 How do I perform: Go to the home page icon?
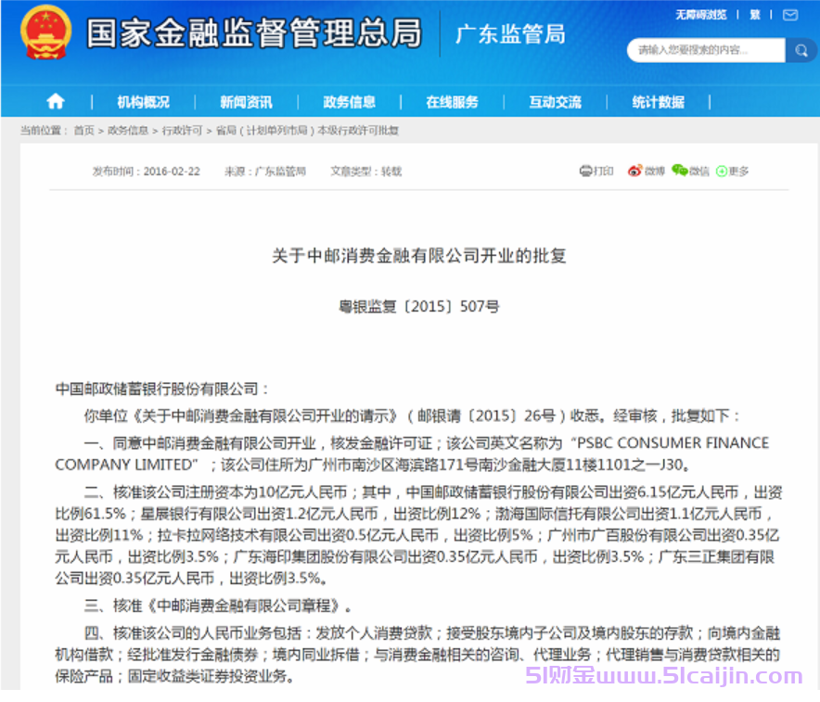(x=56, y=101)
